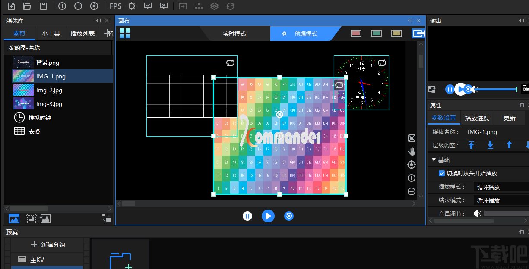Click the monitor with X icon

point(164,6)
